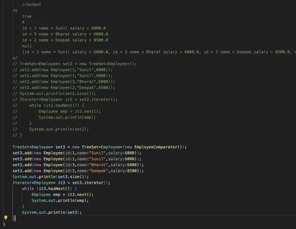Click the 'null' output line in comment
296x229 pixels.
27,46
